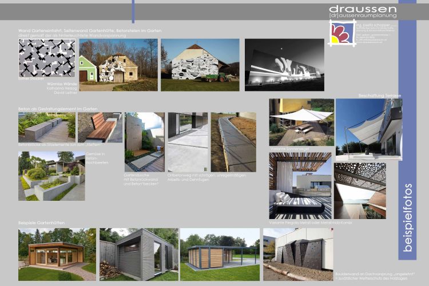Select the wooden bench on concrete photo
The width and height of the screenshot is (429, 286).
pos(100,127)
